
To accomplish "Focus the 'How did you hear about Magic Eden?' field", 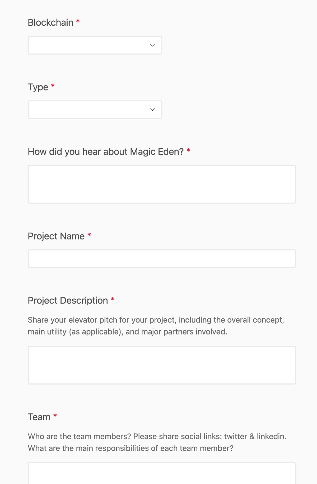I will [x=162, y=184].
